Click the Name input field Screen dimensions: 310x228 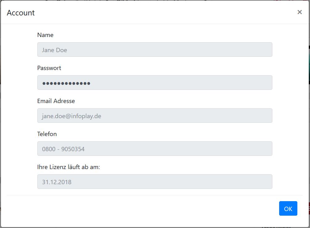pyautogui.click(x=155, y=50)
